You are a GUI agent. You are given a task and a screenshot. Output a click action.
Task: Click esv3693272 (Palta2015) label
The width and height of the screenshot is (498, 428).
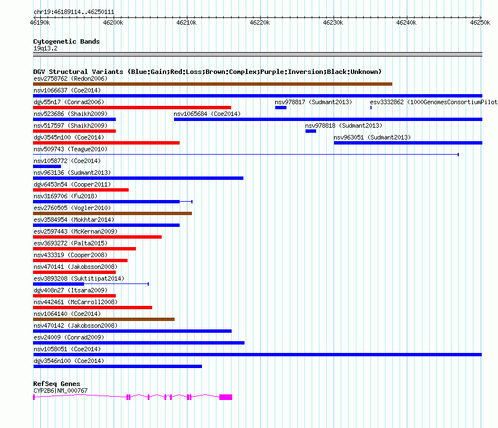pos(71,243)
